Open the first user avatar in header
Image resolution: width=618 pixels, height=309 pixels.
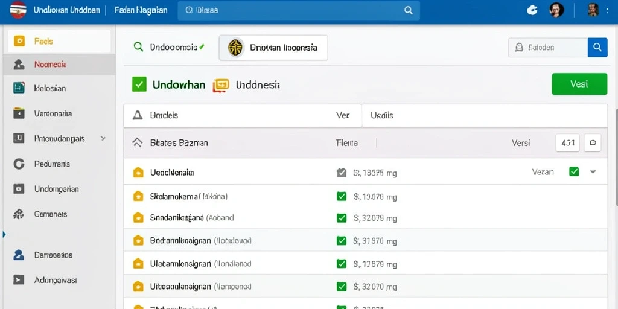556,10
